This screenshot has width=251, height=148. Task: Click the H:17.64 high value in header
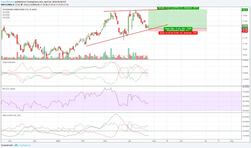[49, 5]
